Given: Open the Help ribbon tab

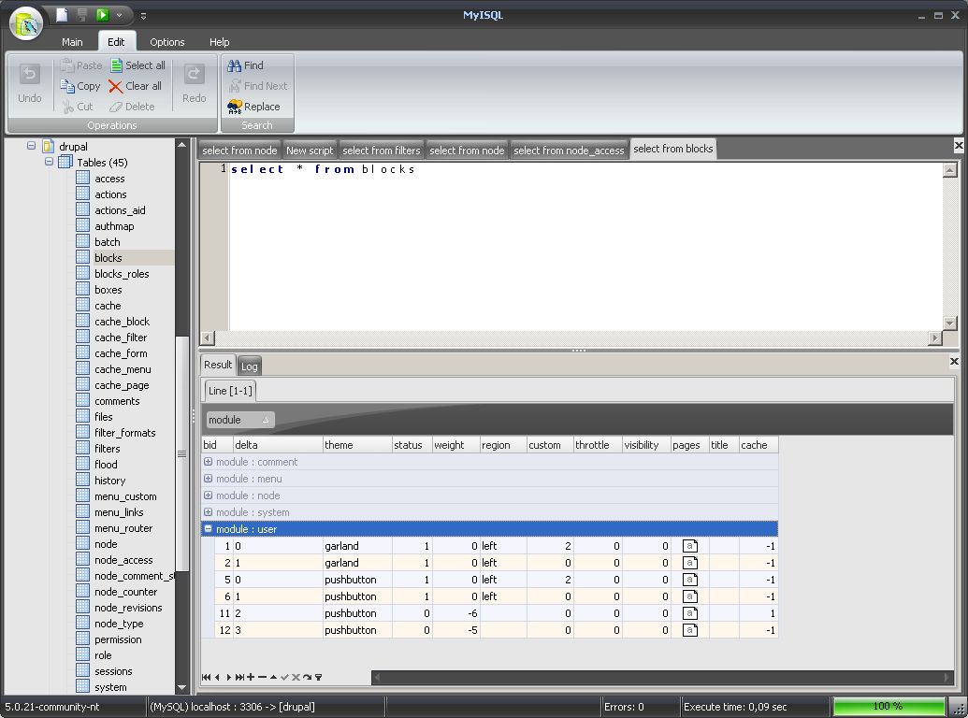Looking at the screenshot, I should pos(219,42).
